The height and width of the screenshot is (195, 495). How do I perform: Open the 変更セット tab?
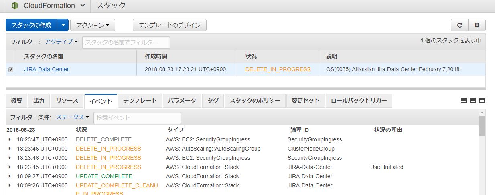coord(306,101)
